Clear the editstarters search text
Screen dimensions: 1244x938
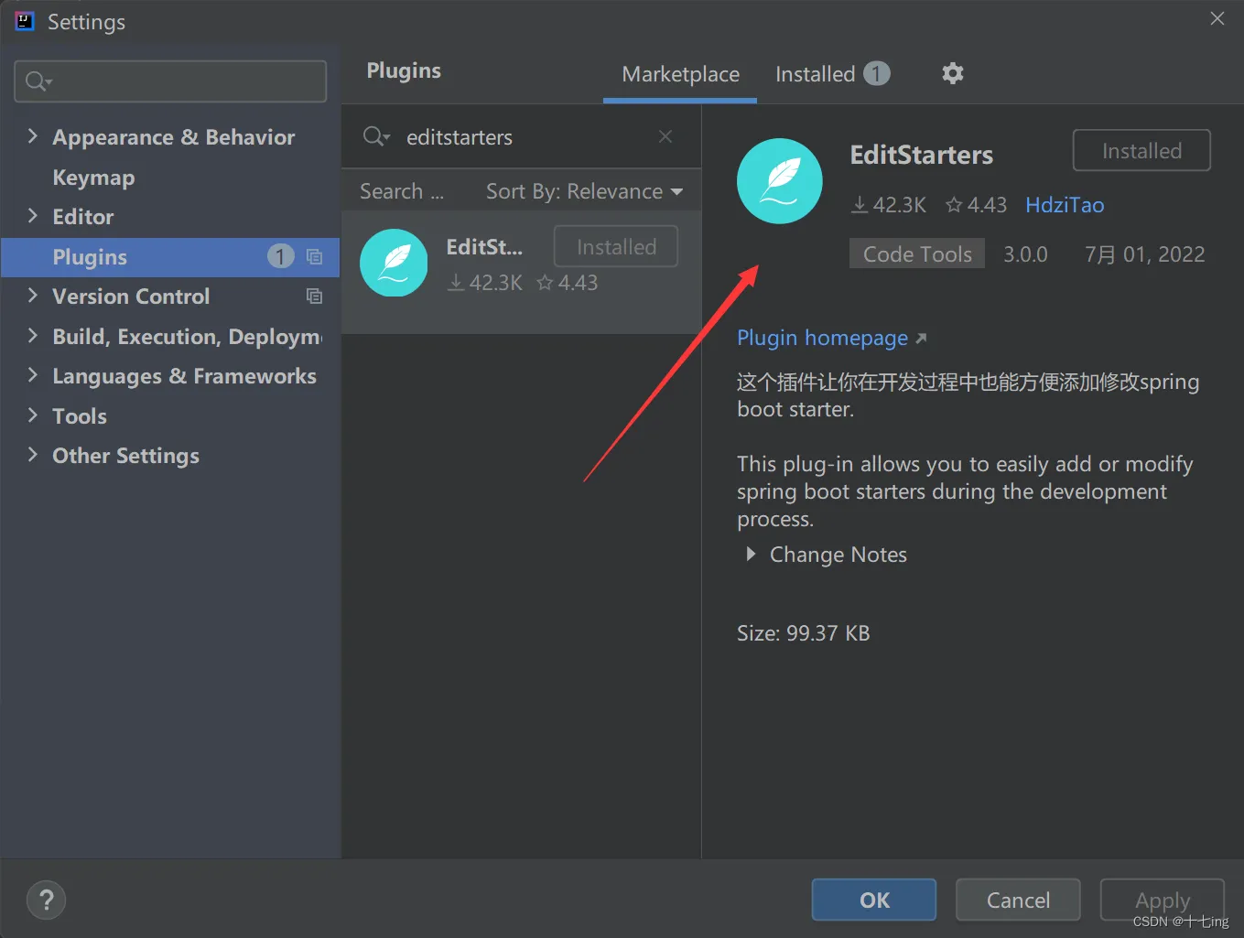pos(665,136)
